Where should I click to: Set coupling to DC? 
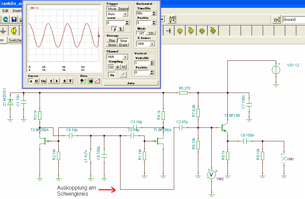[112, 67]
